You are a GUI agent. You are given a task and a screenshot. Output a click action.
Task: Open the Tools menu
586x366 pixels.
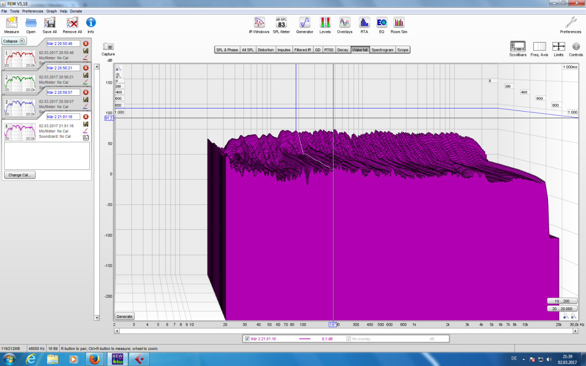pyautogui.click(x=15, y=11)
